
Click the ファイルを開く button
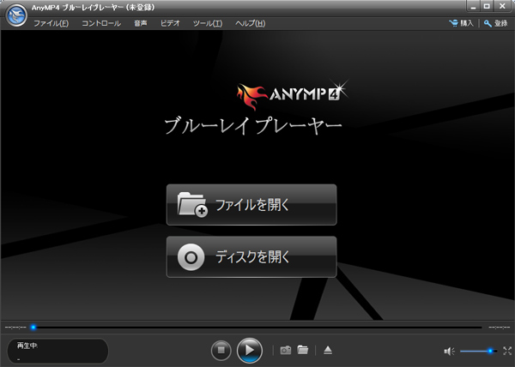[x=251, y=205]
